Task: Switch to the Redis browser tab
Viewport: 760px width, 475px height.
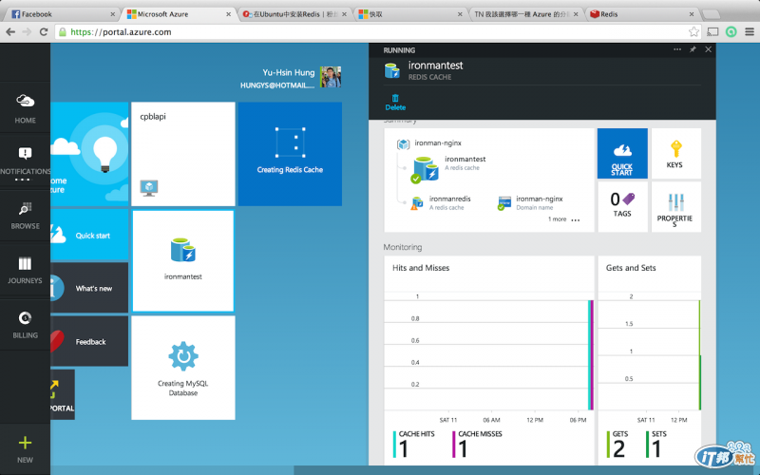Action: coord(642,14)
